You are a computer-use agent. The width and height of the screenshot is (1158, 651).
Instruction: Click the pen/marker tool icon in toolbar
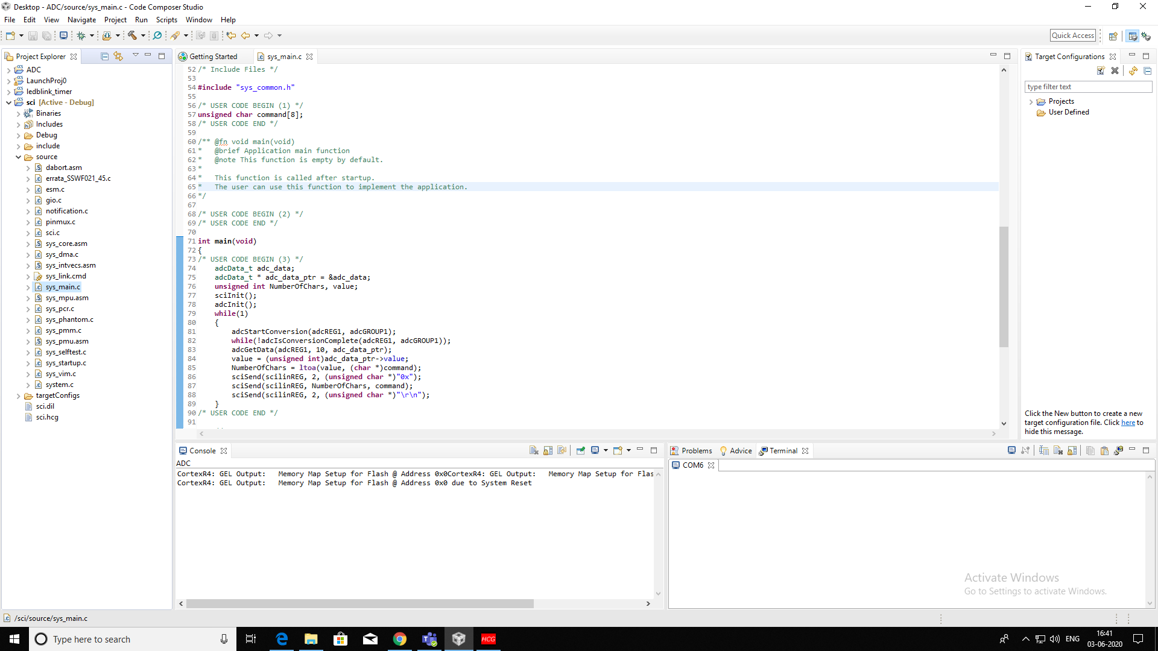pyautogui.click(x=176, y=36)
